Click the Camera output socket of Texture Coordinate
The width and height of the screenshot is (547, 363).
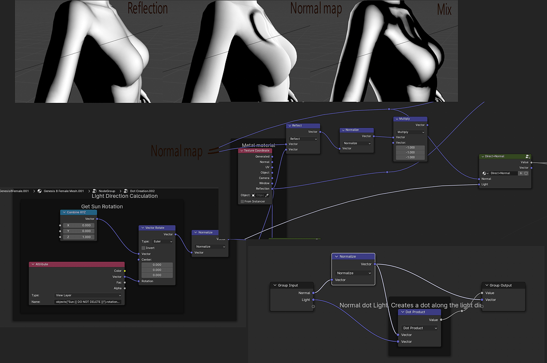click(272, 178)
